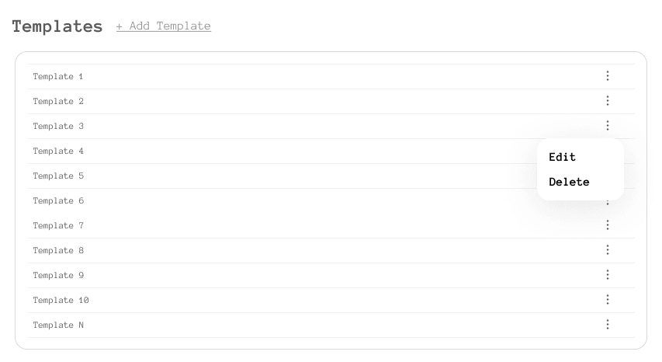Select the Template 10 row label

(61, 301)
